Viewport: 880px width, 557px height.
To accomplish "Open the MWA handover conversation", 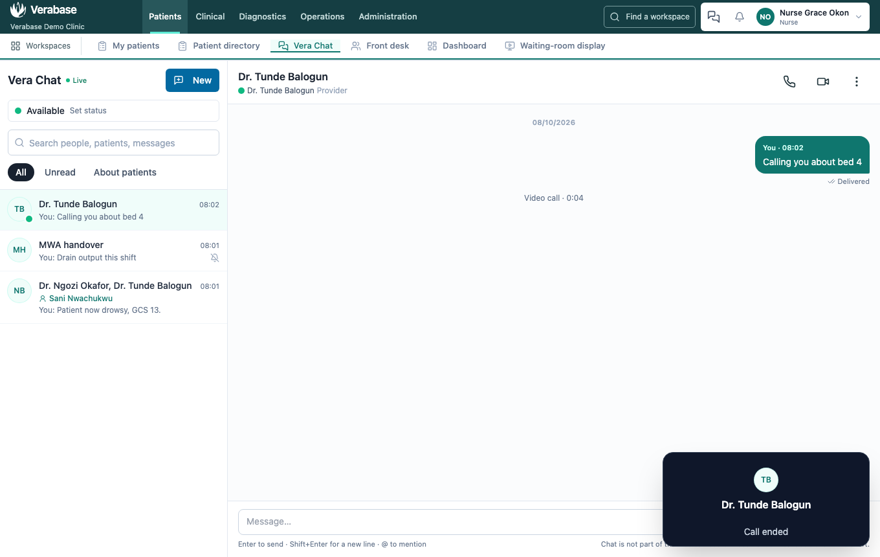I will pos(113,251).
